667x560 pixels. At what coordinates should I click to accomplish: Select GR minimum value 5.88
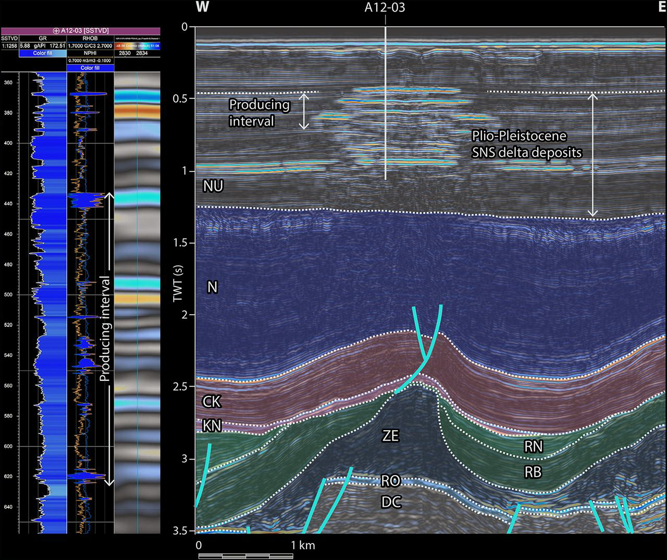pos(24,46)
